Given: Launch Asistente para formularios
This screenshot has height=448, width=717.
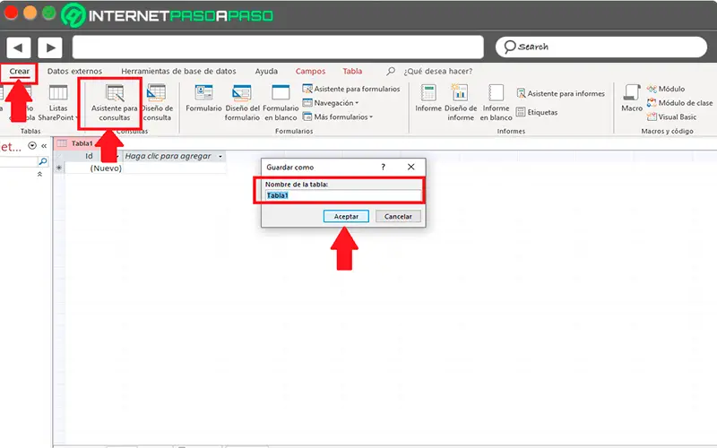Looking at the screenshot, I should 351,89.
